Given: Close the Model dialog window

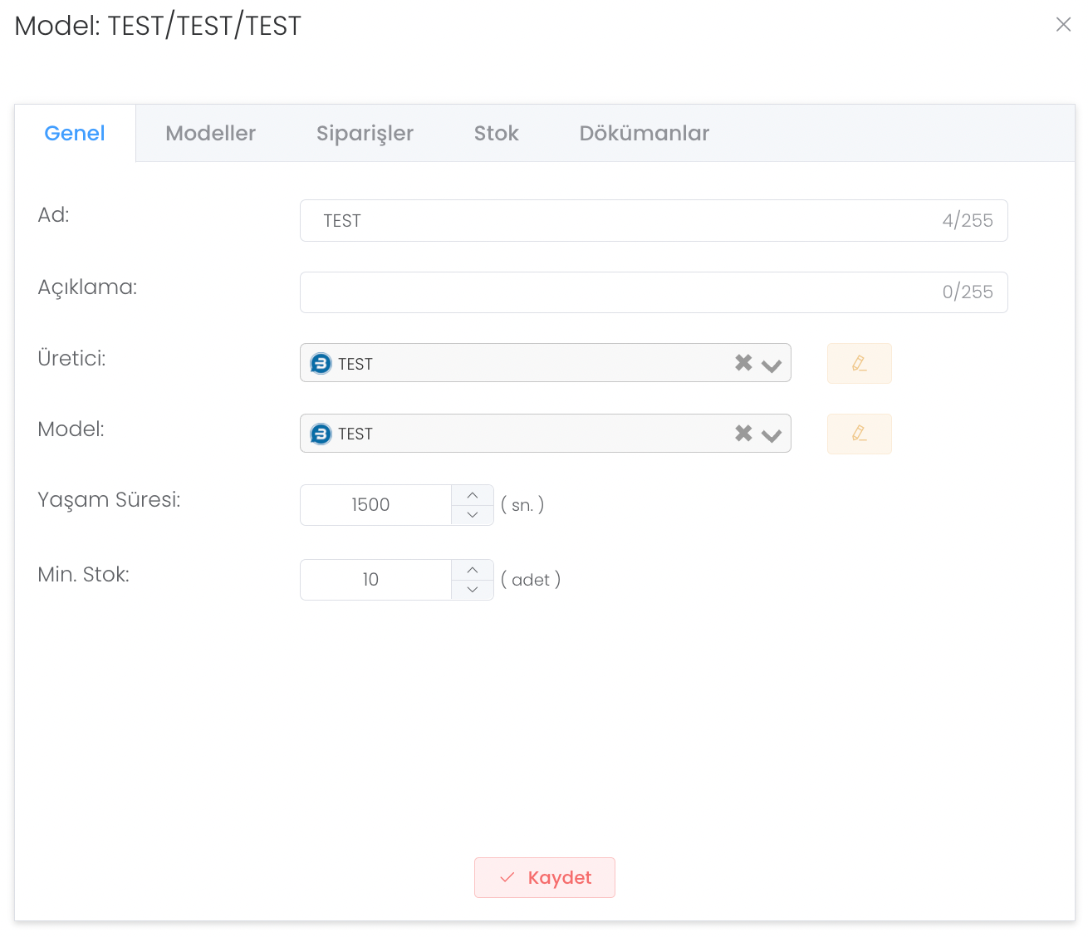Looking at the screenshot, I should pyautogui.click(x=1063, y=25).
